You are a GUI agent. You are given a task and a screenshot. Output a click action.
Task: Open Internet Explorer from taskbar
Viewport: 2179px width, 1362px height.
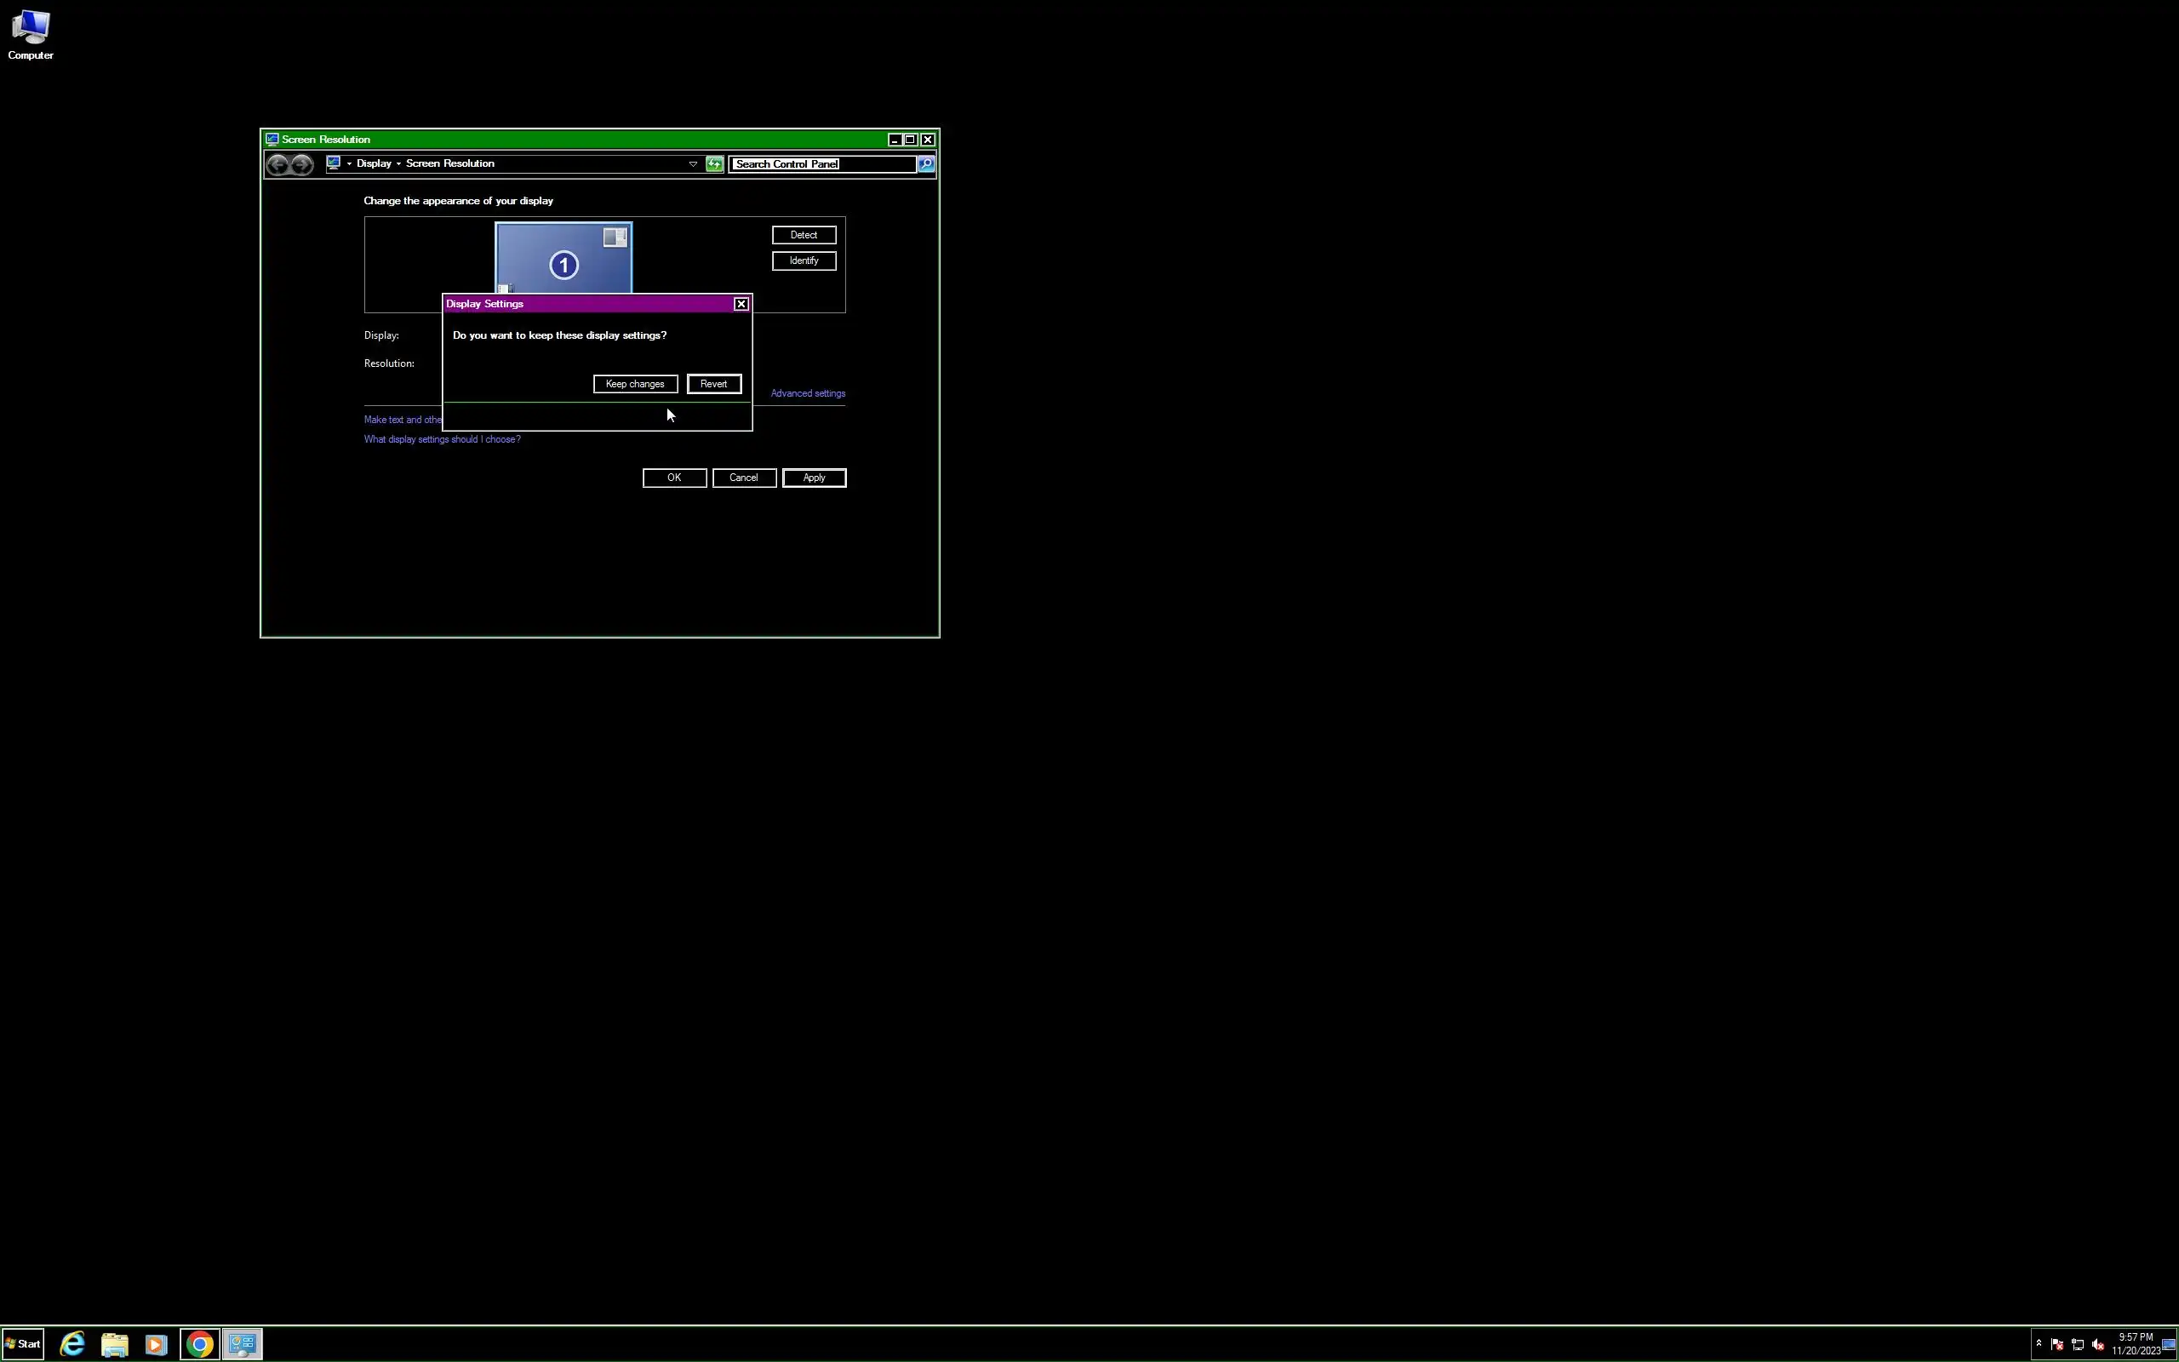[x=72, y=1344]
